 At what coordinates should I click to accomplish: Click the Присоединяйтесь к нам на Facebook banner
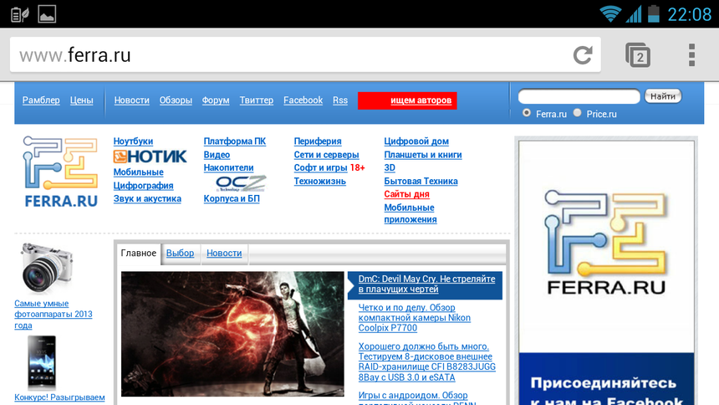tap(606, 379)
